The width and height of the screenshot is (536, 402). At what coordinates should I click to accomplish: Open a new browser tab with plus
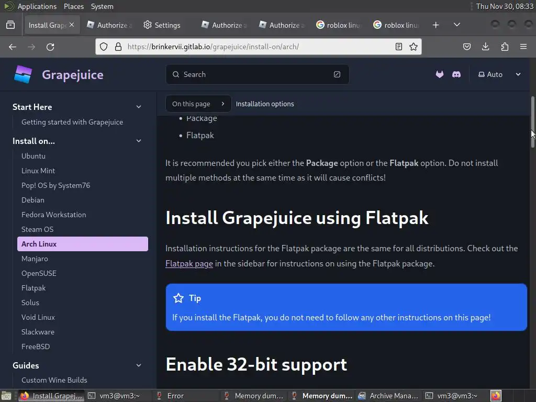click(x=435, y=25)
